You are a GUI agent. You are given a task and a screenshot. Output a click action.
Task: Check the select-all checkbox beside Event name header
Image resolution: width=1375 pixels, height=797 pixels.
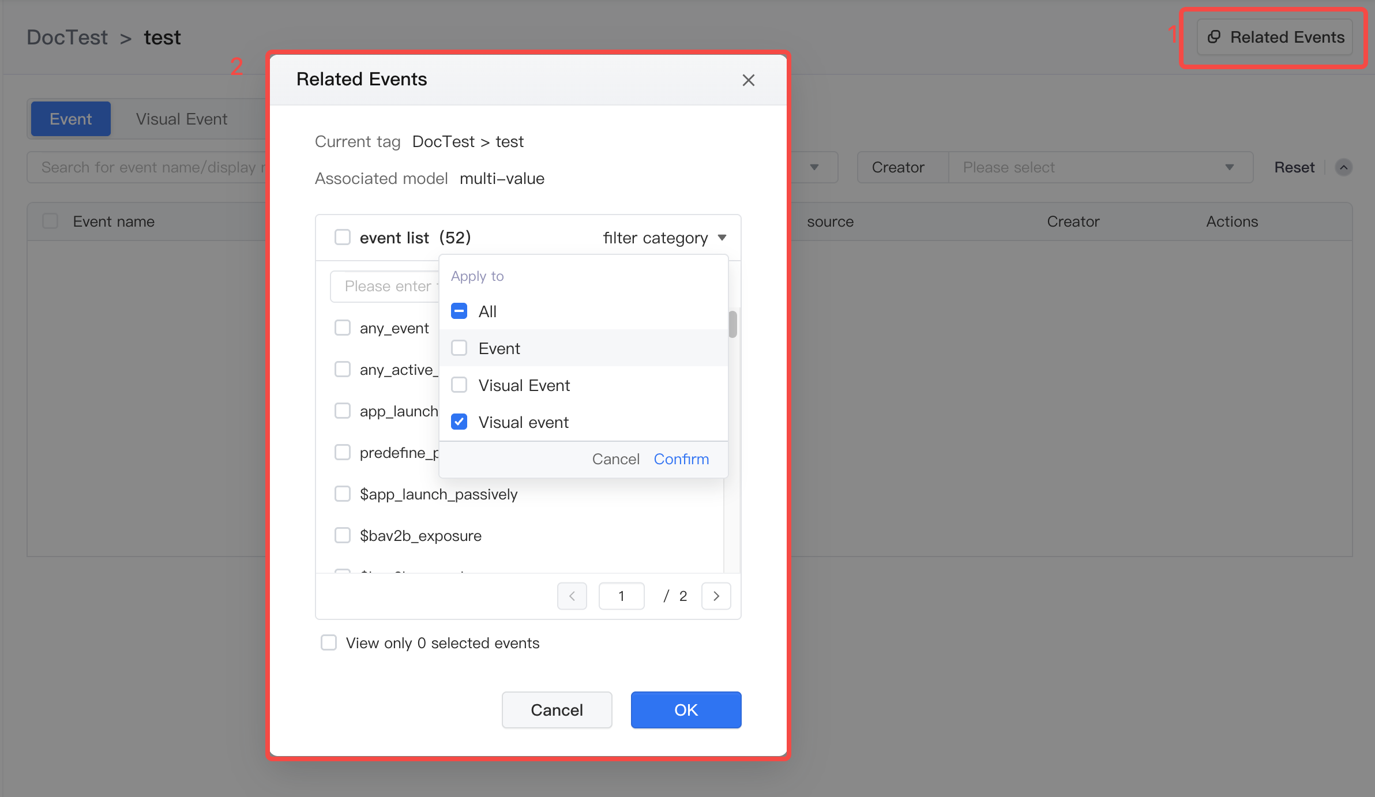point(50,221)
